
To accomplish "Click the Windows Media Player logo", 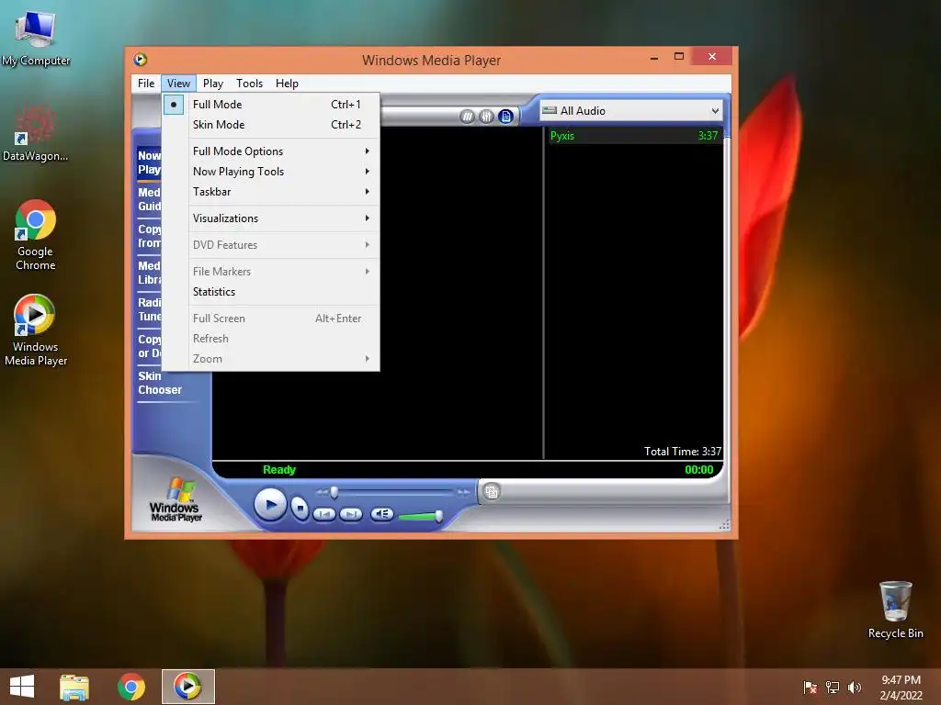I will 176,498.
